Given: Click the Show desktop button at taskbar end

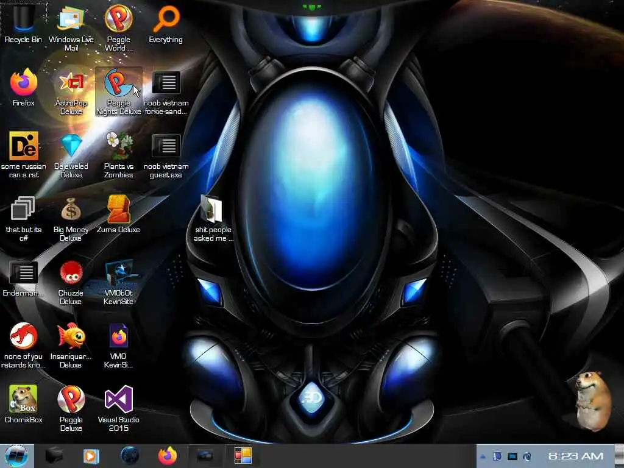Looking at the screenshot, I should 620,456.
